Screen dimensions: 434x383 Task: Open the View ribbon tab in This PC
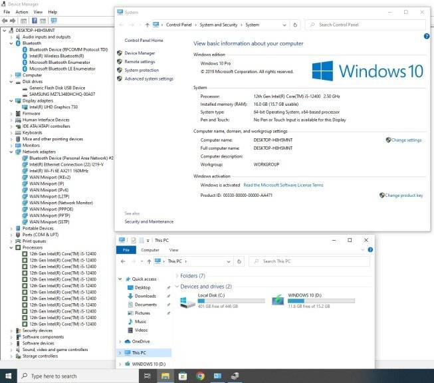[x=174, y=250]
